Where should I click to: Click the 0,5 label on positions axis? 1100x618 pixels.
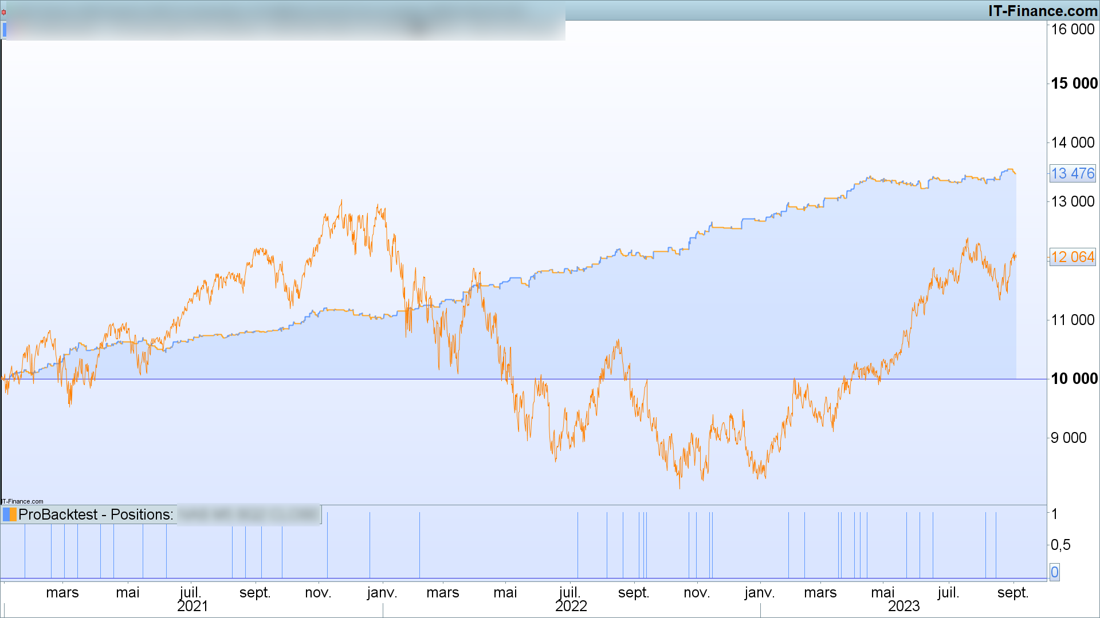(x=1060, y=545)
